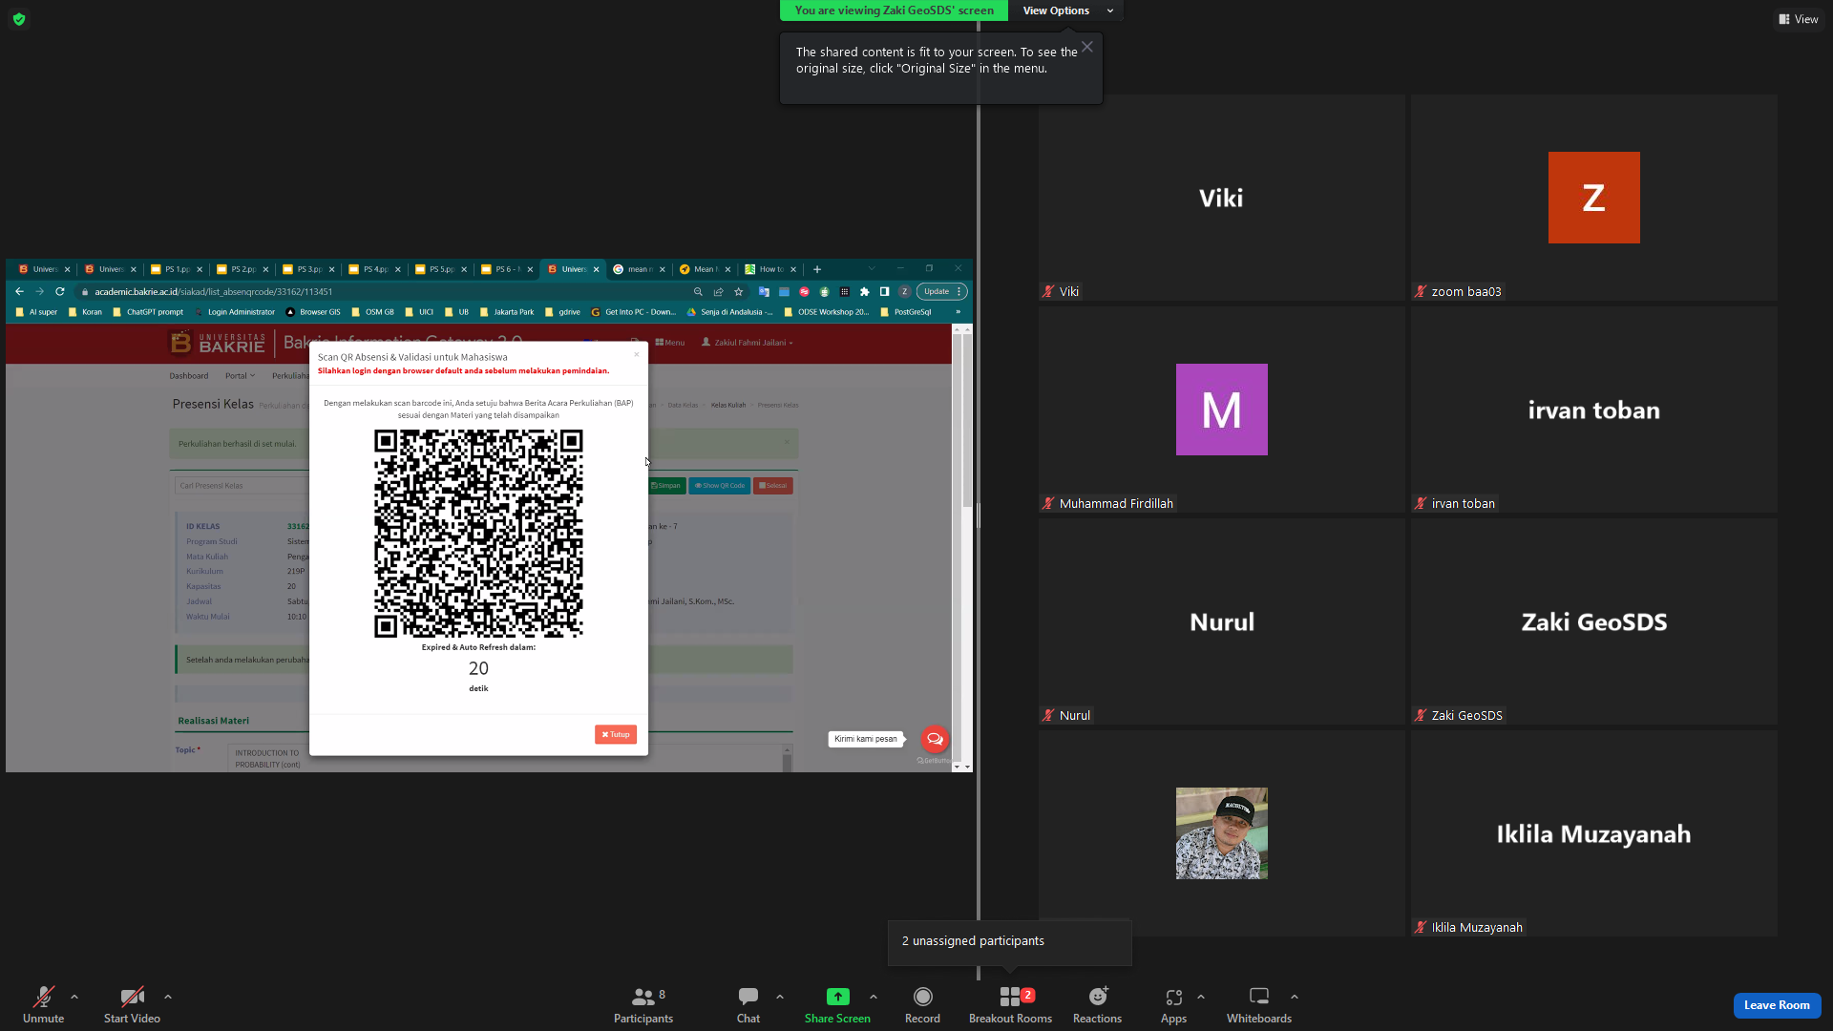
Task: Open the Reactions menu
Action: 1097,1004
